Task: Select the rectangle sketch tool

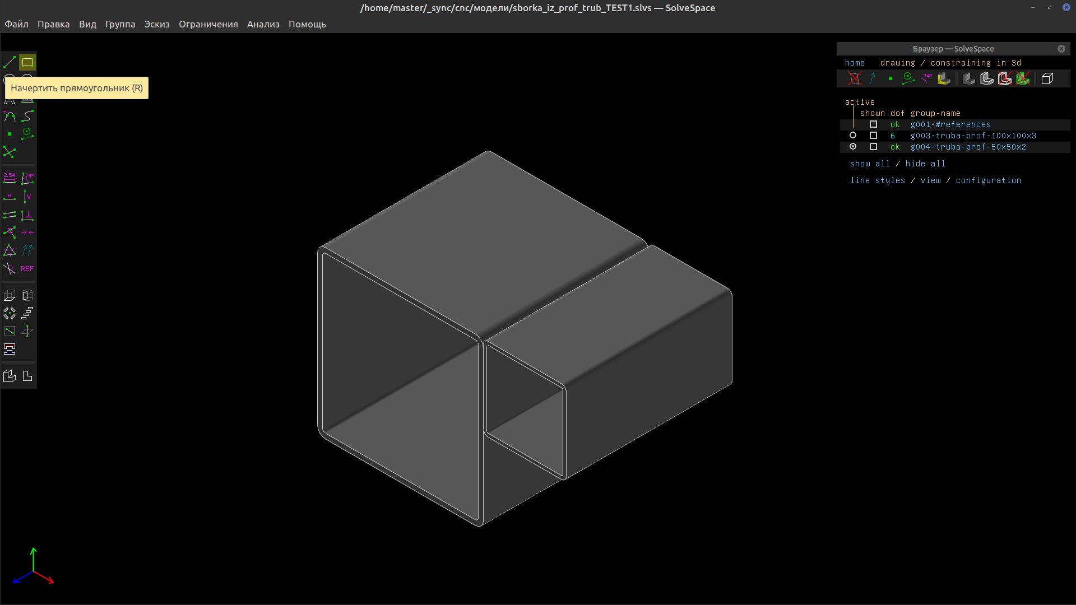Action: tap(27, 62)
